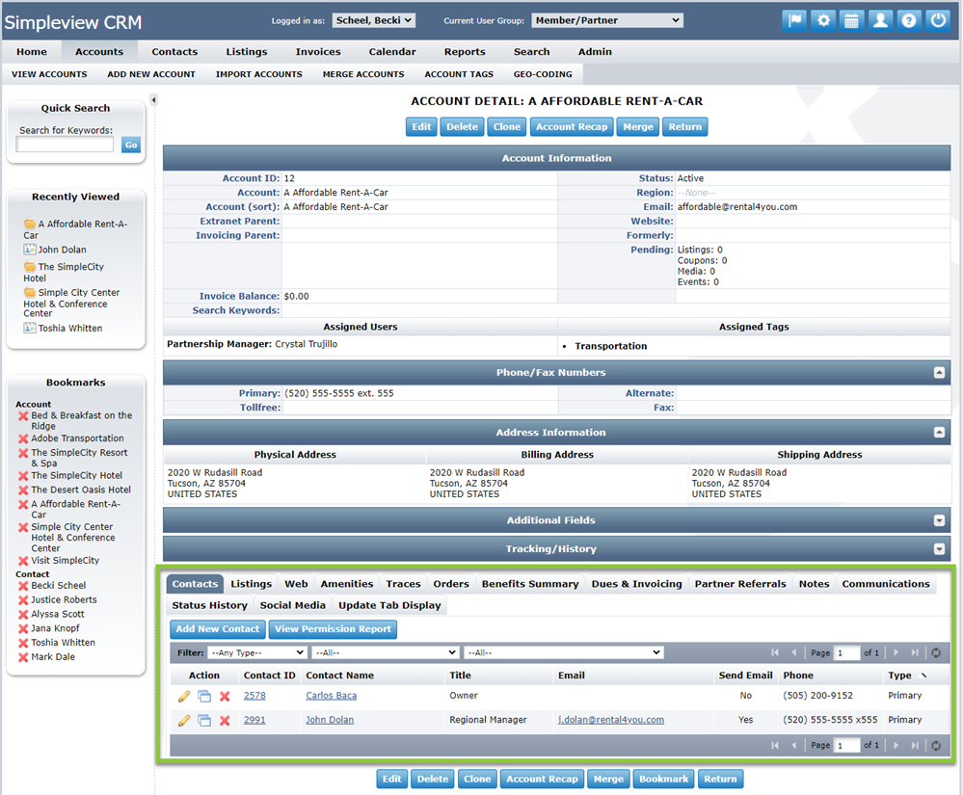Click Add New Contact button
963x795 pixels.
pos(218,629)
